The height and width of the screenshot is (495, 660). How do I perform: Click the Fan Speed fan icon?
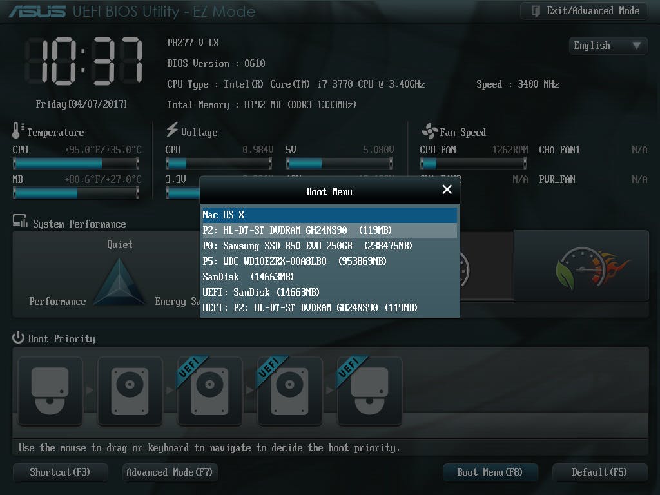[430, 131]
